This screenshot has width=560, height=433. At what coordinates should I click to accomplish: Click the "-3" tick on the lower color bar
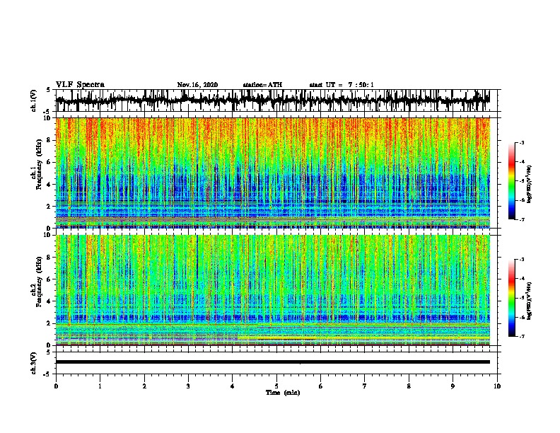[x=521, y=260]
